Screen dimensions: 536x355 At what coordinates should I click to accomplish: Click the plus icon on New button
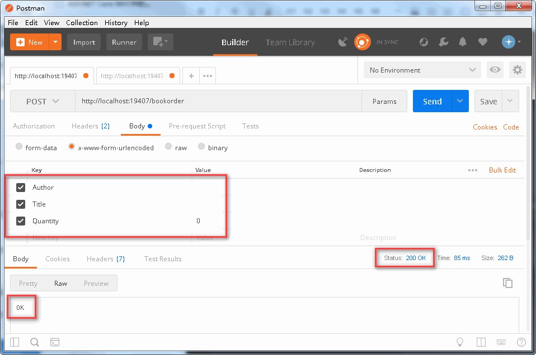point(21,42)
